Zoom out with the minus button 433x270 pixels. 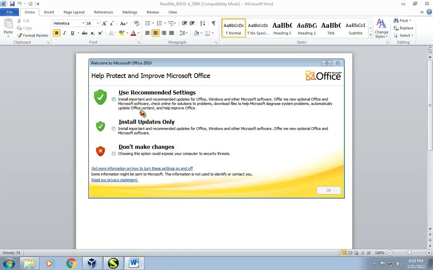click(390, 253)
